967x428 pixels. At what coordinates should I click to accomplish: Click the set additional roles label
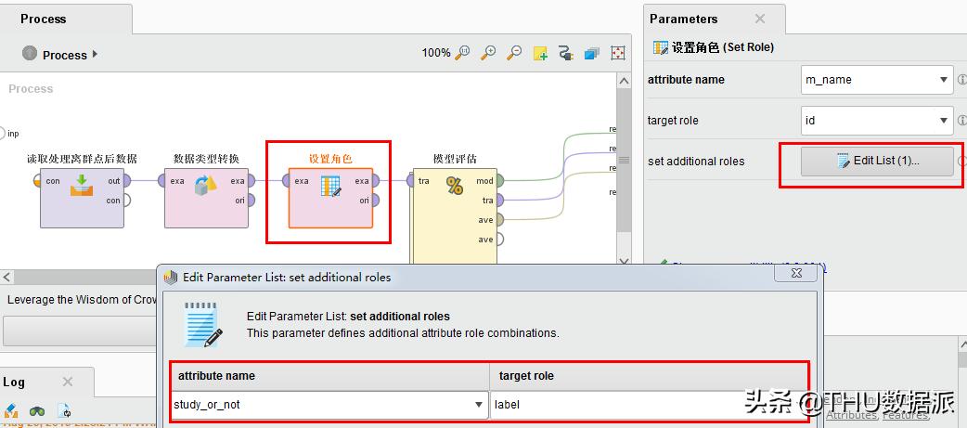point(696,162)
